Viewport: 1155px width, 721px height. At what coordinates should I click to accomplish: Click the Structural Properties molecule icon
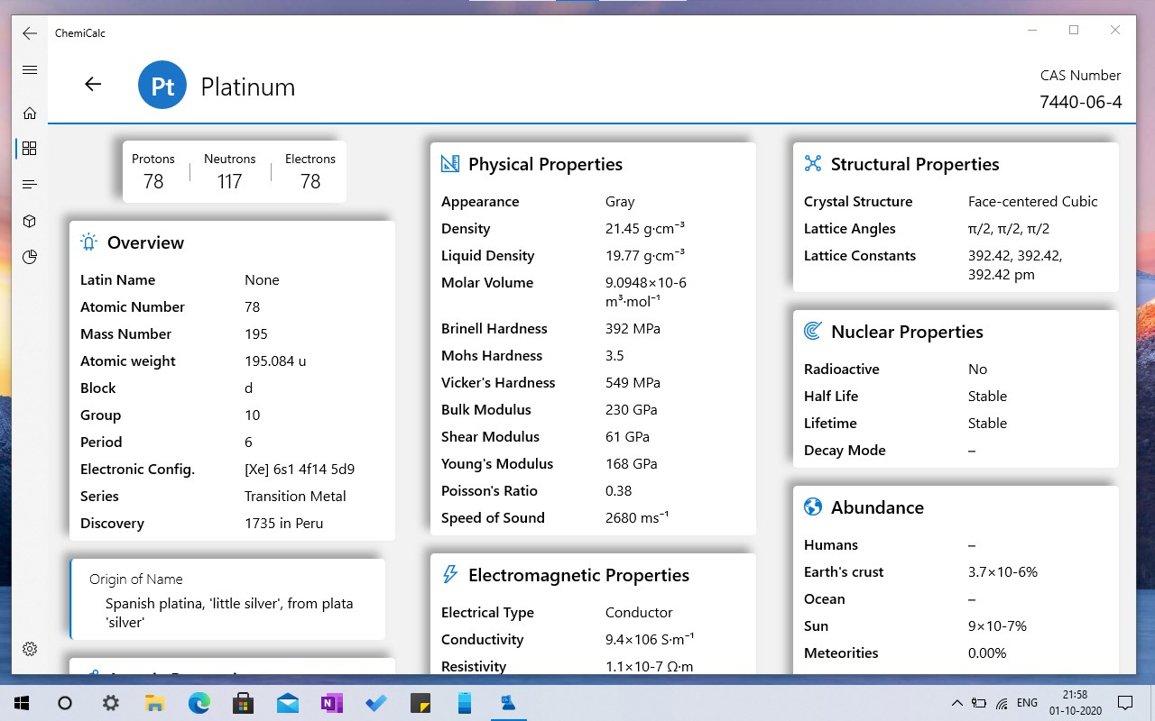813,163
